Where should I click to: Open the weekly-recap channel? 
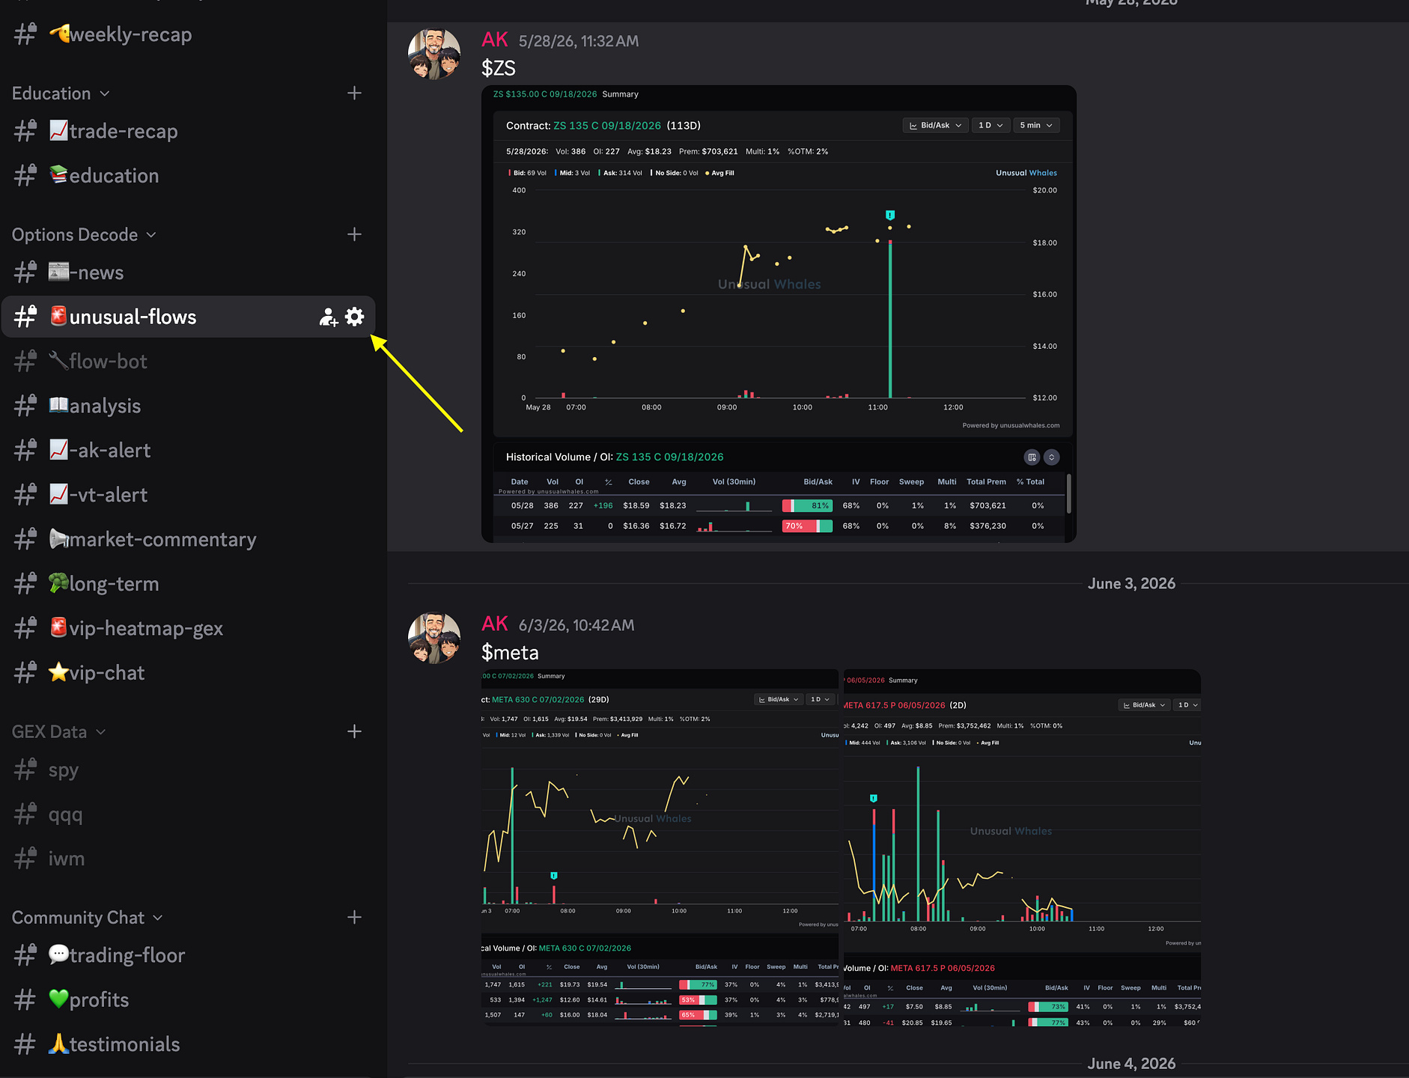189,34
